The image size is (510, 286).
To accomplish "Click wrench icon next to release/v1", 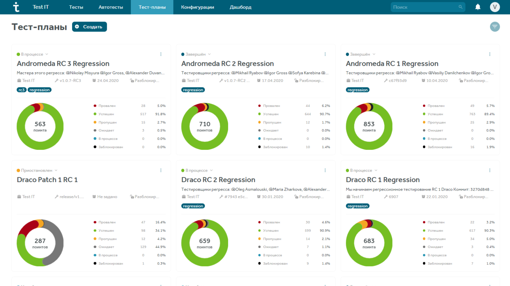I will (x=57, y=197).
